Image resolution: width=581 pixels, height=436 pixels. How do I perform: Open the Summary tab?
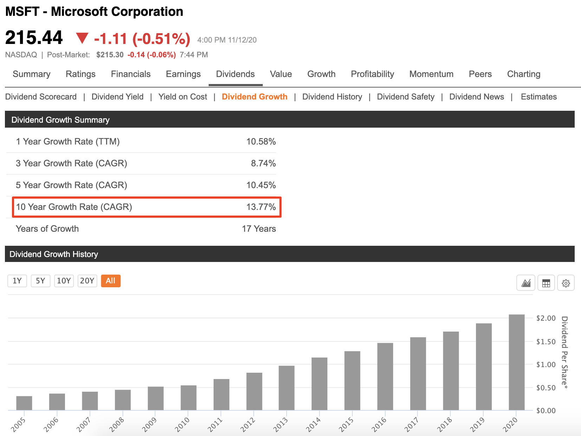32,74
